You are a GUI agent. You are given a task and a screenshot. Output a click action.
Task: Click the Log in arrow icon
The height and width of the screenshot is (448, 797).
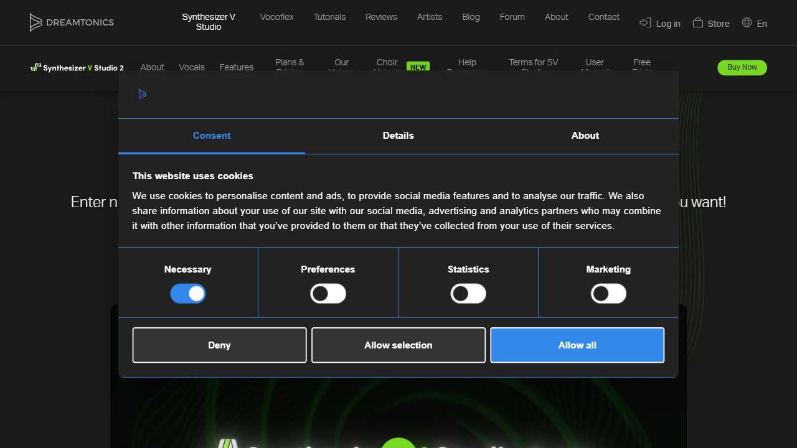pos(645,23)
